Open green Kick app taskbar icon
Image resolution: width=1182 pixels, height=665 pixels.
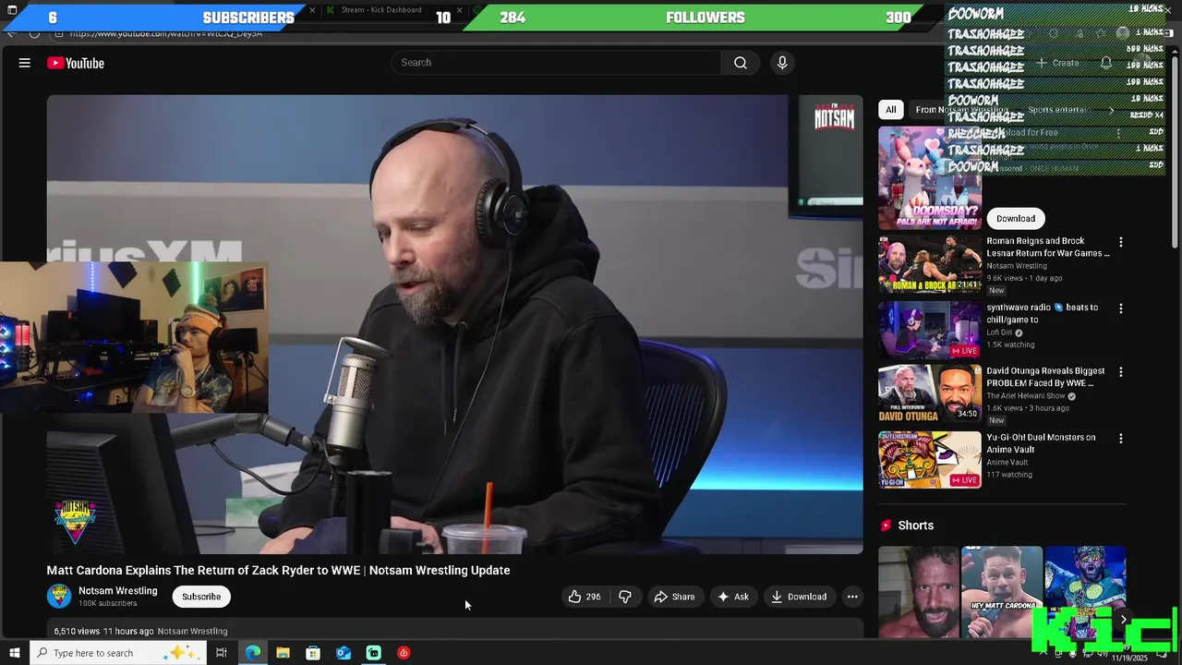click(373, 653)
